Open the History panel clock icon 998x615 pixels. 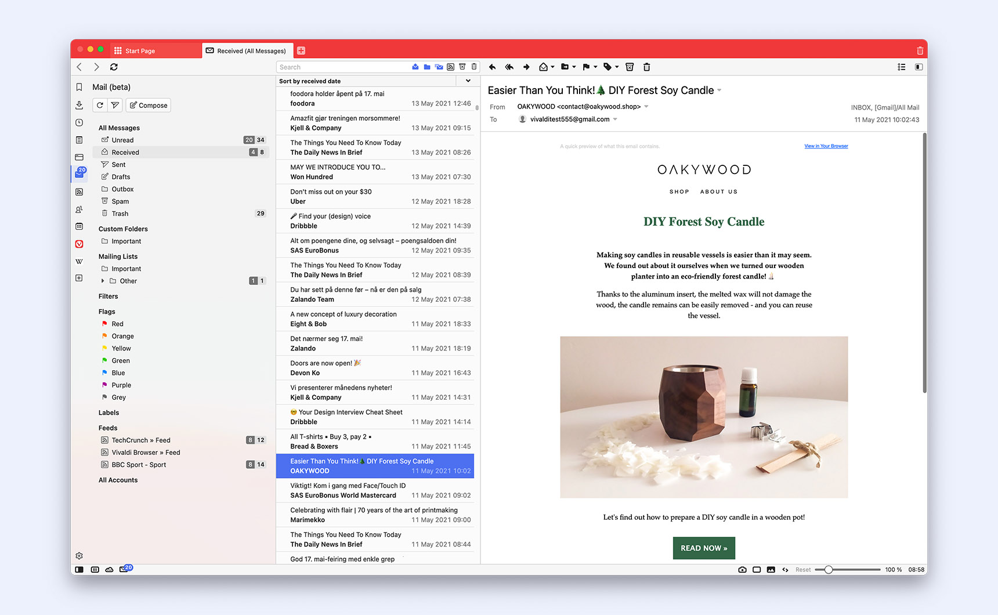(79, 122)
